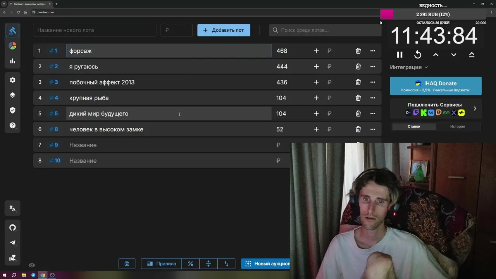Open Telegram from the taskbar
Viewport: 496px width, 279px height.
click(x=33, y=275)
